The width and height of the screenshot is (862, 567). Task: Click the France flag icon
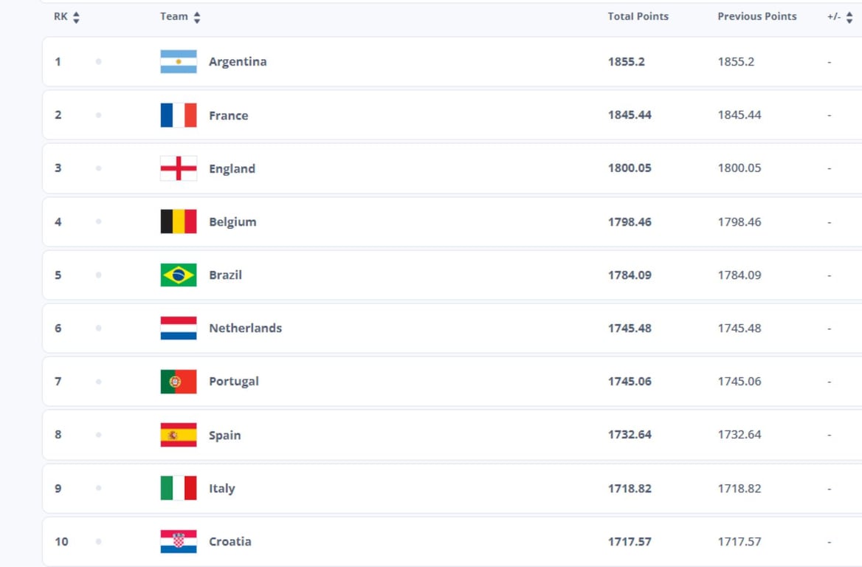click(179, 115)
